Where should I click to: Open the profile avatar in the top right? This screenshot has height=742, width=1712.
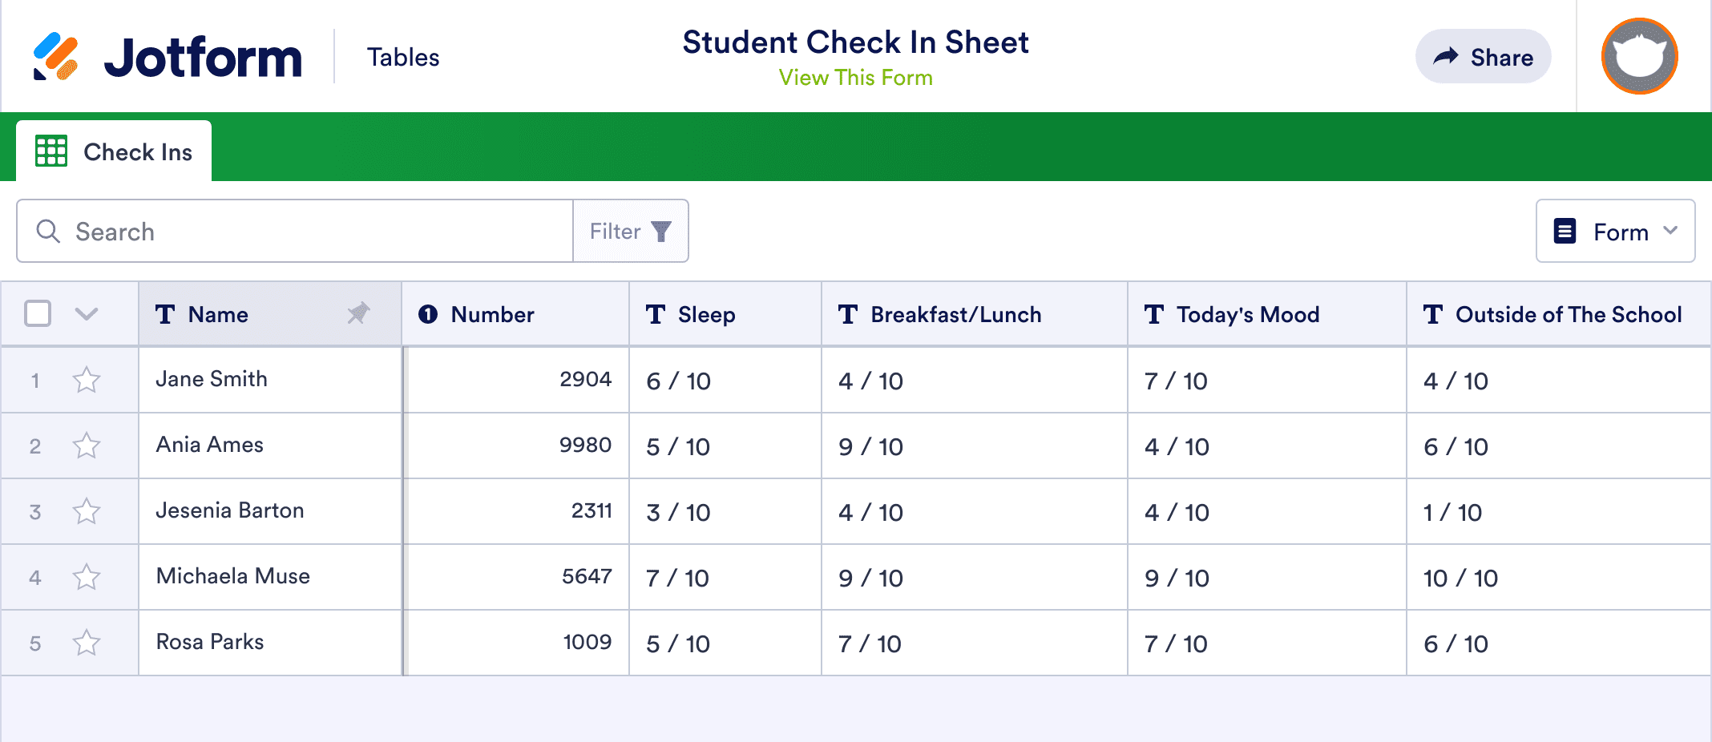pos(1638,55)
